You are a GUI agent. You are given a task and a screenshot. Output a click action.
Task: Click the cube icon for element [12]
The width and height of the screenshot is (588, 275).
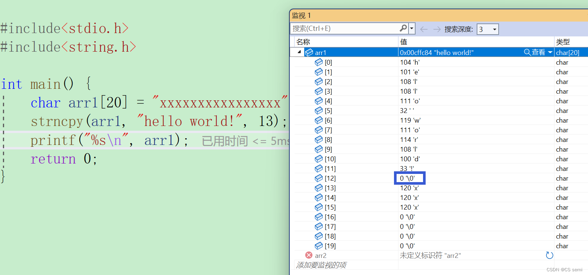point(319,178)
